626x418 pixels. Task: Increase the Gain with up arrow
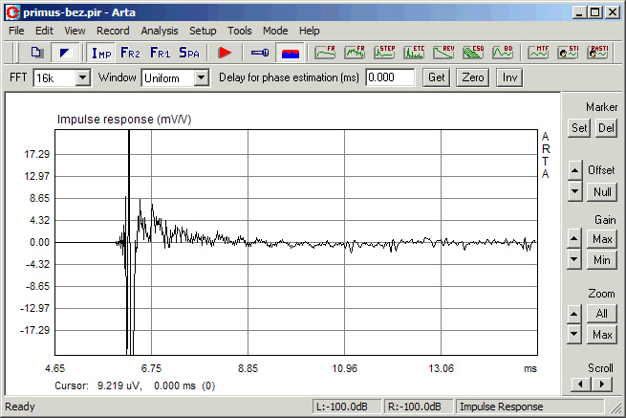573,239
